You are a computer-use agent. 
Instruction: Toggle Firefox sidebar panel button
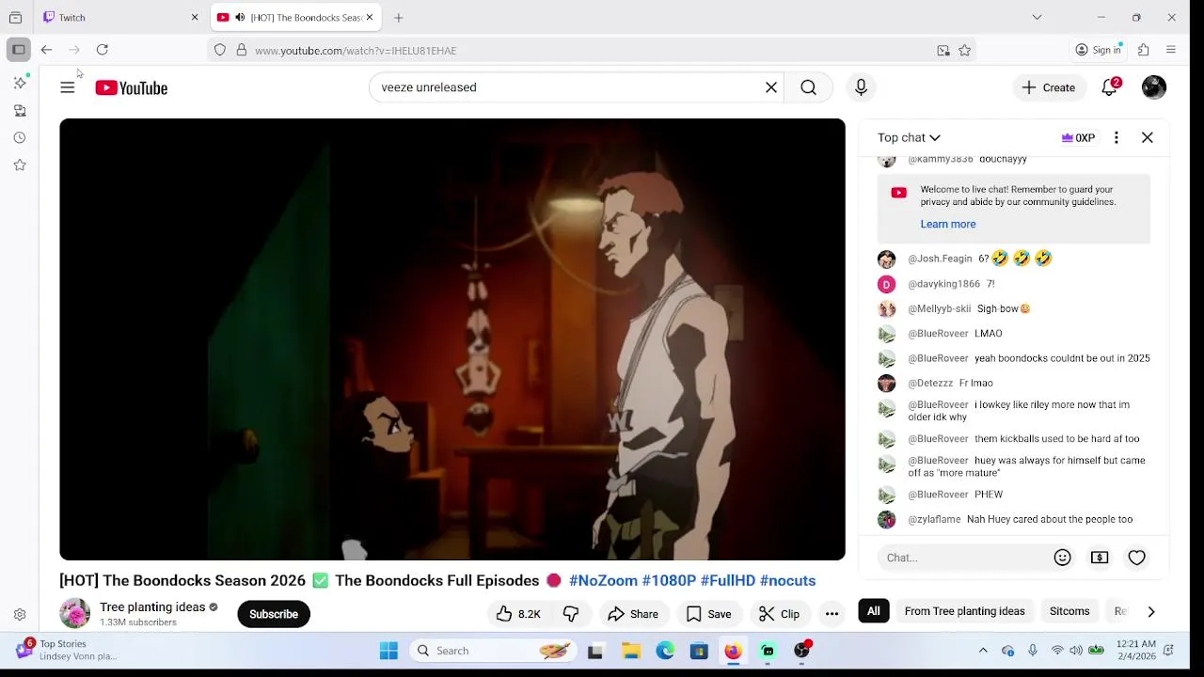(x=18, y=50)
